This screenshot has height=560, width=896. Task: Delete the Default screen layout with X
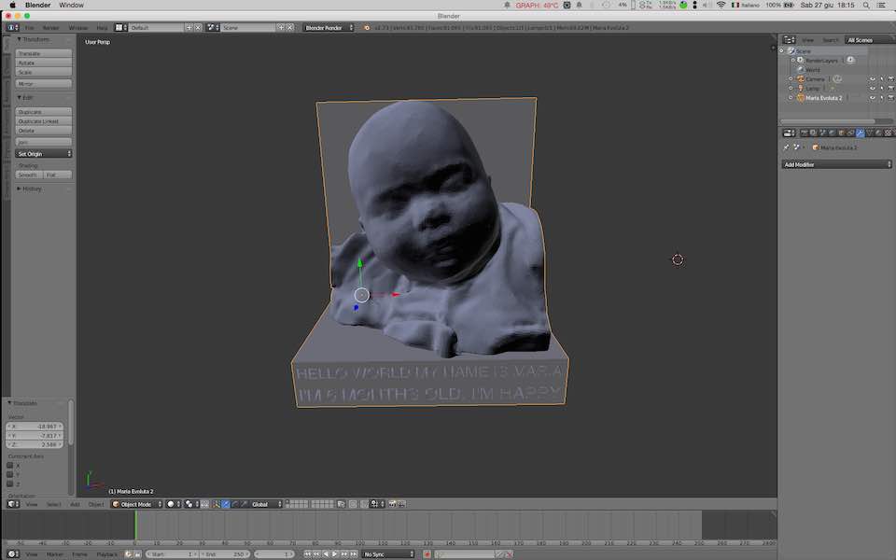click(198, 27)
